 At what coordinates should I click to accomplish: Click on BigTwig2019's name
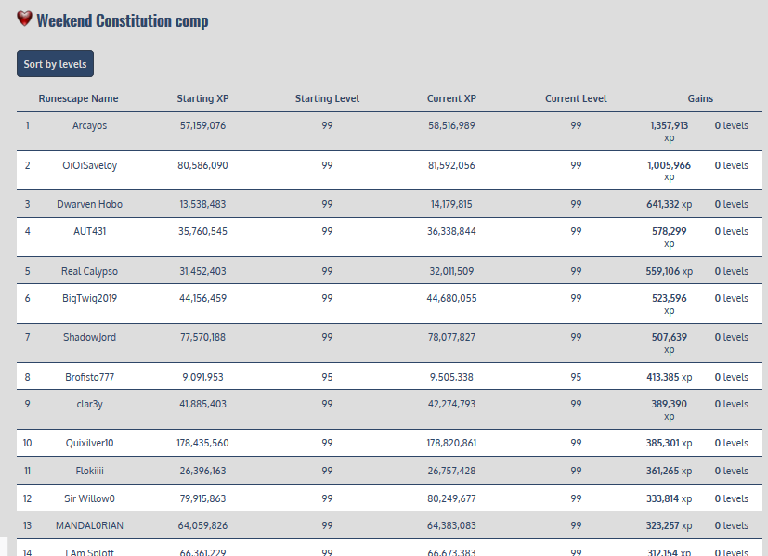coord(89,298)
